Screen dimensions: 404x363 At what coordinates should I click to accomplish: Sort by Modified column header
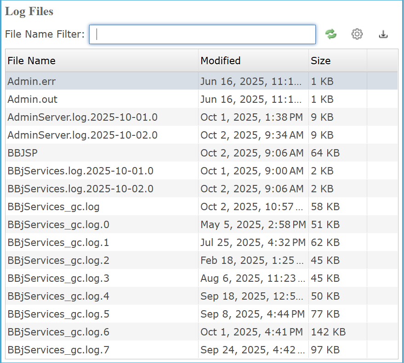(x=221, y=61)
